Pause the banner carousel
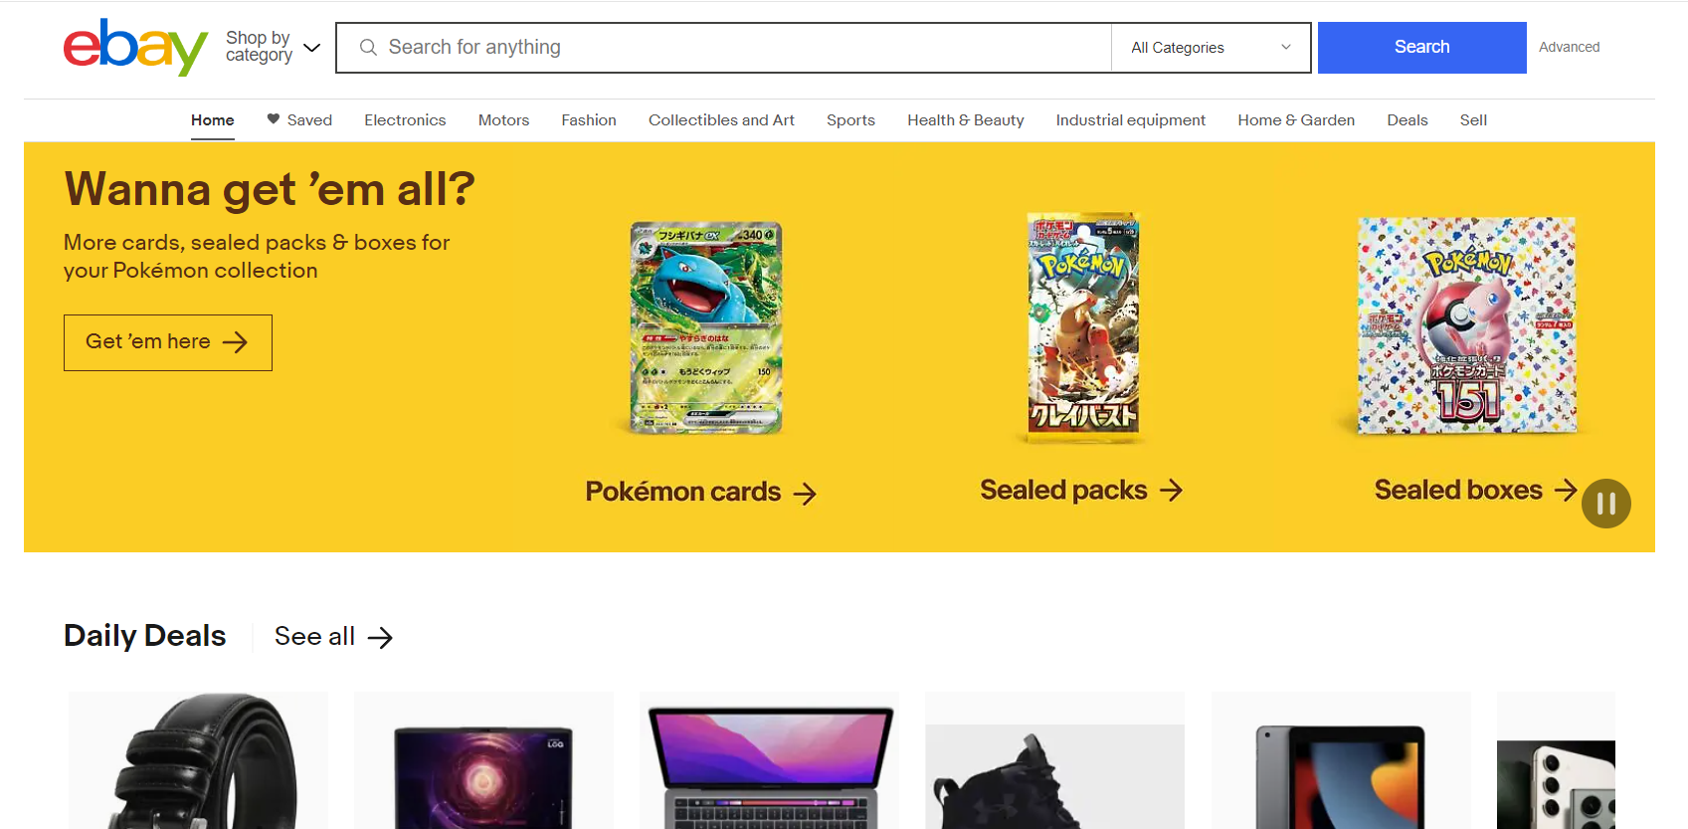Image resolution: width=1688 pixels, height=829 pixels. pos(1605,504)
